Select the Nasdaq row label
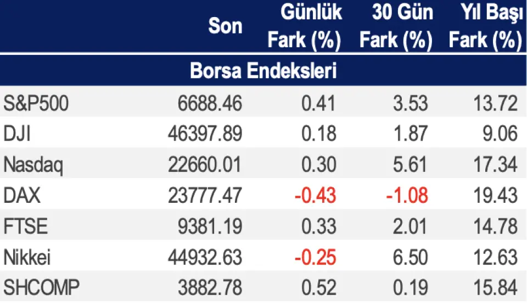This screenshot has width=527, height=305. tap(33, 165)
